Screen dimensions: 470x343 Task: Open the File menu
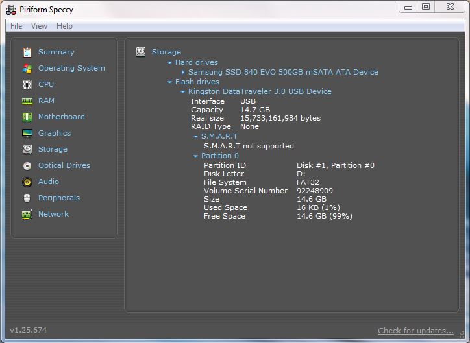16,26
